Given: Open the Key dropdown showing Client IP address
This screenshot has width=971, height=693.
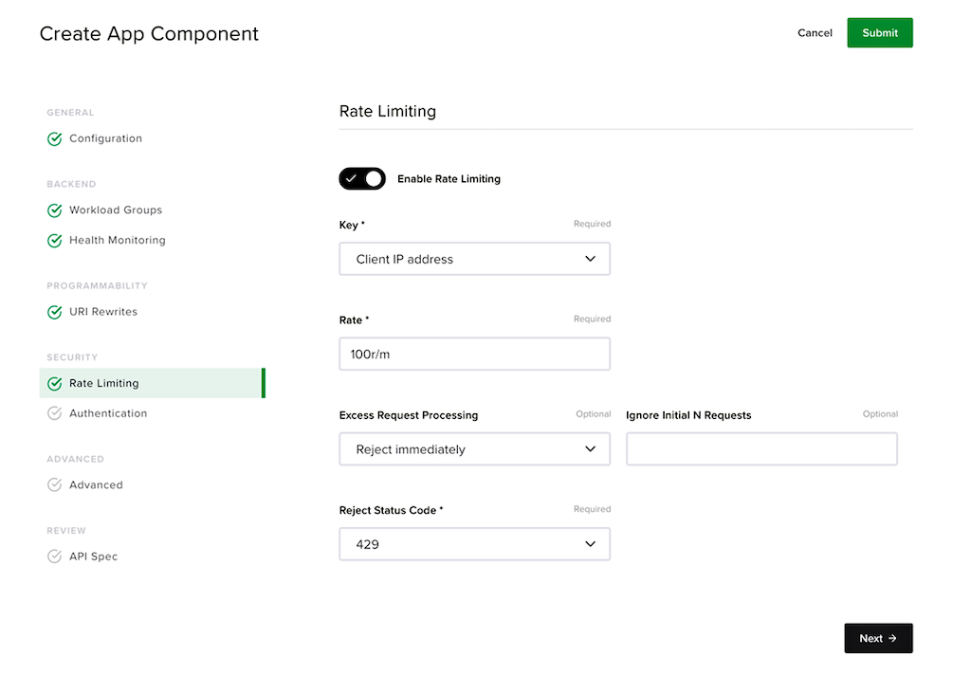Looking at the screenshot, I should click(474, 259).
